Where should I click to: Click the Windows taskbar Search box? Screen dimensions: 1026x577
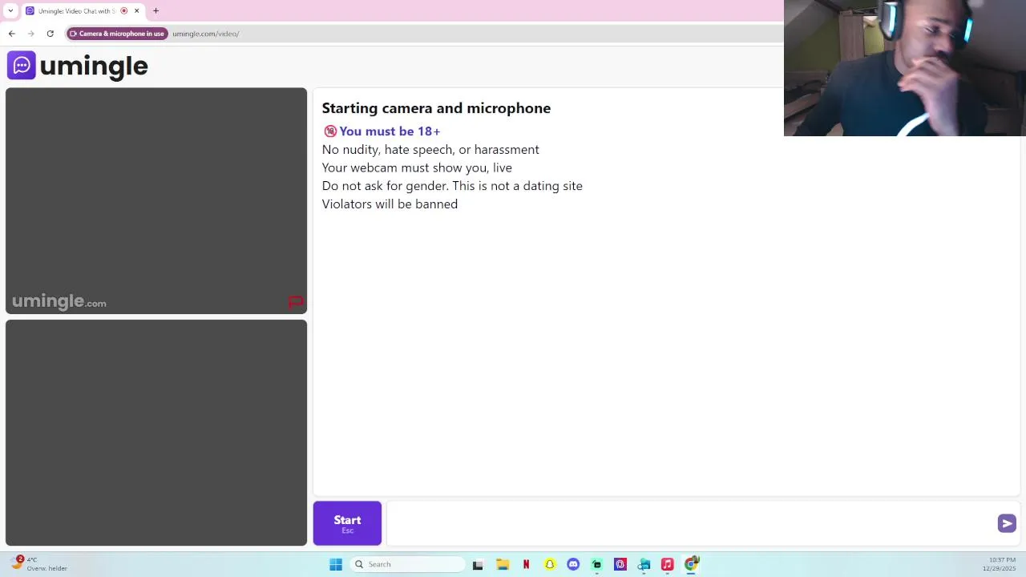click(x=408, y=564)
